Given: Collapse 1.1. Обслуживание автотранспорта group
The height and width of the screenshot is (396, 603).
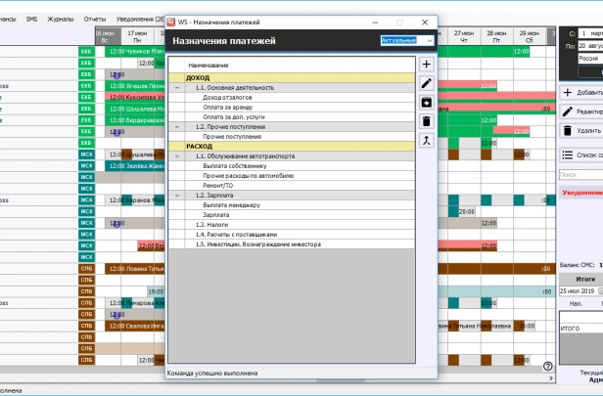Looking at the screenshot, I should click(x=177, y=156).
